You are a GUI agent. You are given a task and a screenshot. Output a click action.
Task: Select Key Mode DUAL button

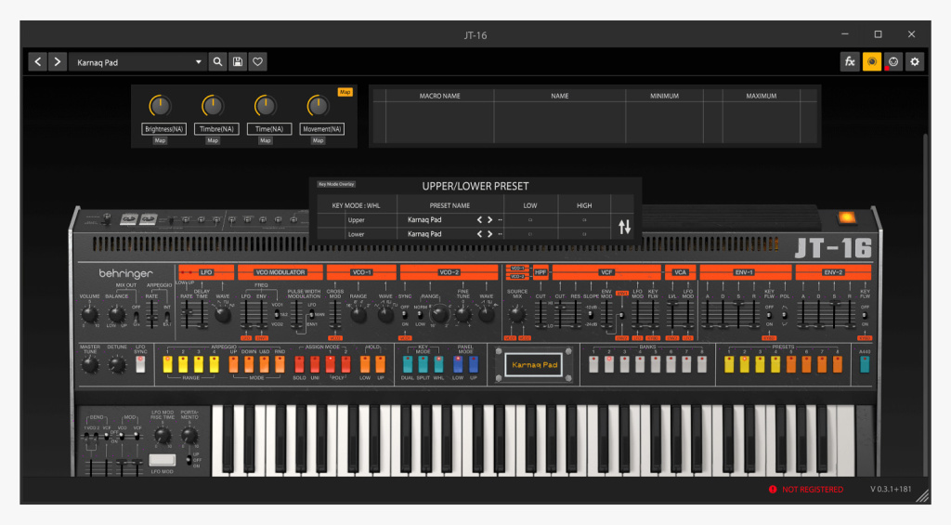(408, 364)
